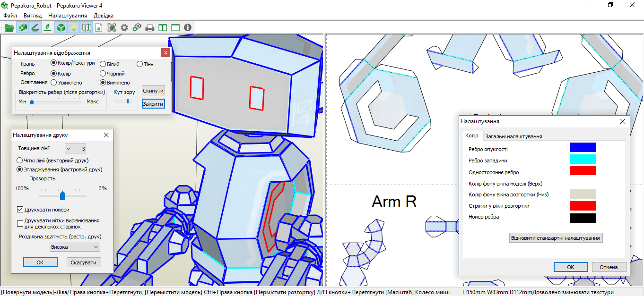Toggle the light bulb lighting icon
The width and height of the screenshot is (644, 296).
click(x=73, y=28)
